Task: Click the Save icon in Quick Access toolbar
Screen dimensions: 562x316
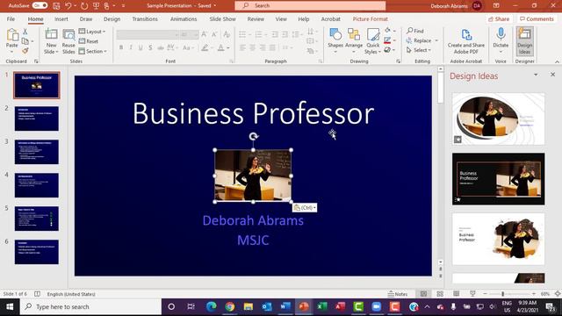Action: (56, 6)
